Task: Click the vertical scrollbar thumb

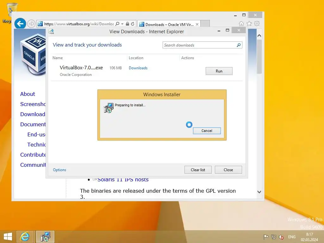Action: [259, 56]
